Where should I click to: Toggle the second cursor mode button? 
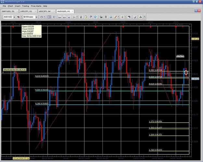pyautogui.click(x=54, y=17)
